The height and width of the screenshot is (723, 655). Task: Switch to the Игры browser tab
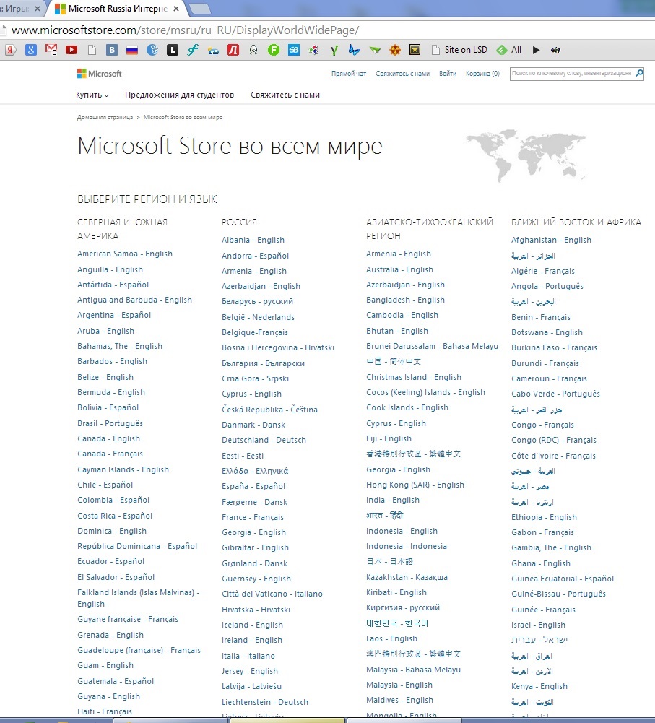21,9
